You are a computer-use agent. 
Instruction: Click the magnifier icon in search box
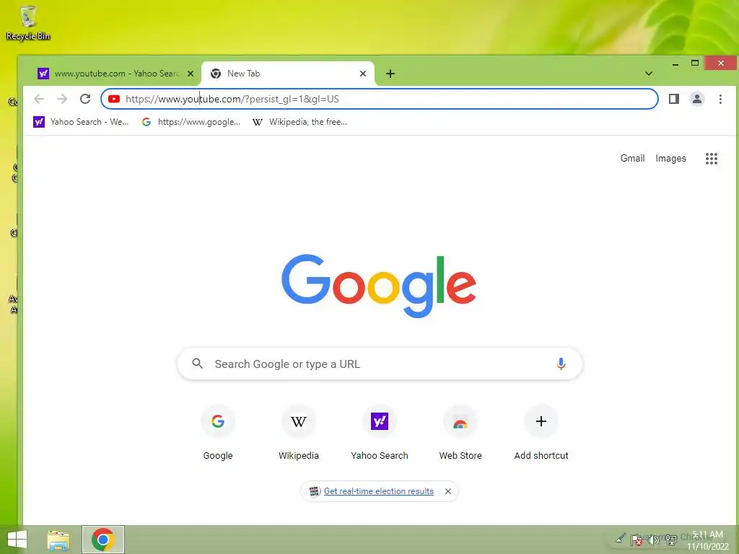198,364
